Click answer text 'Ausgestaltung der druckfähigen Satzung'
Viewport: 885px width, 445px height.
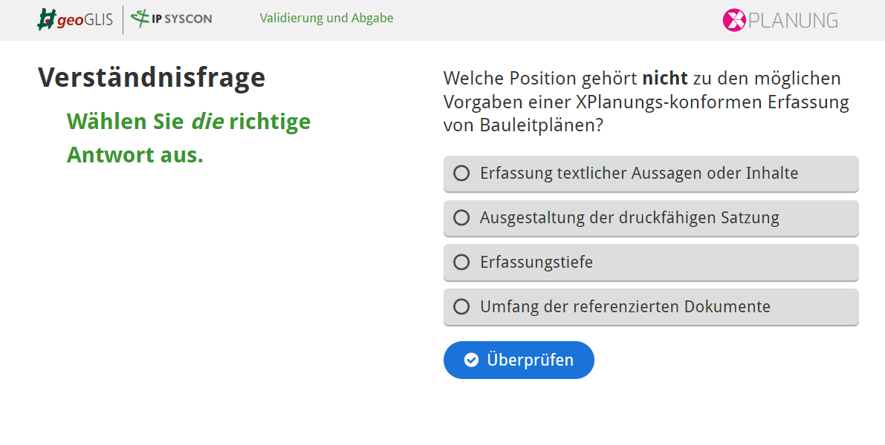click(x=629, y=218)
